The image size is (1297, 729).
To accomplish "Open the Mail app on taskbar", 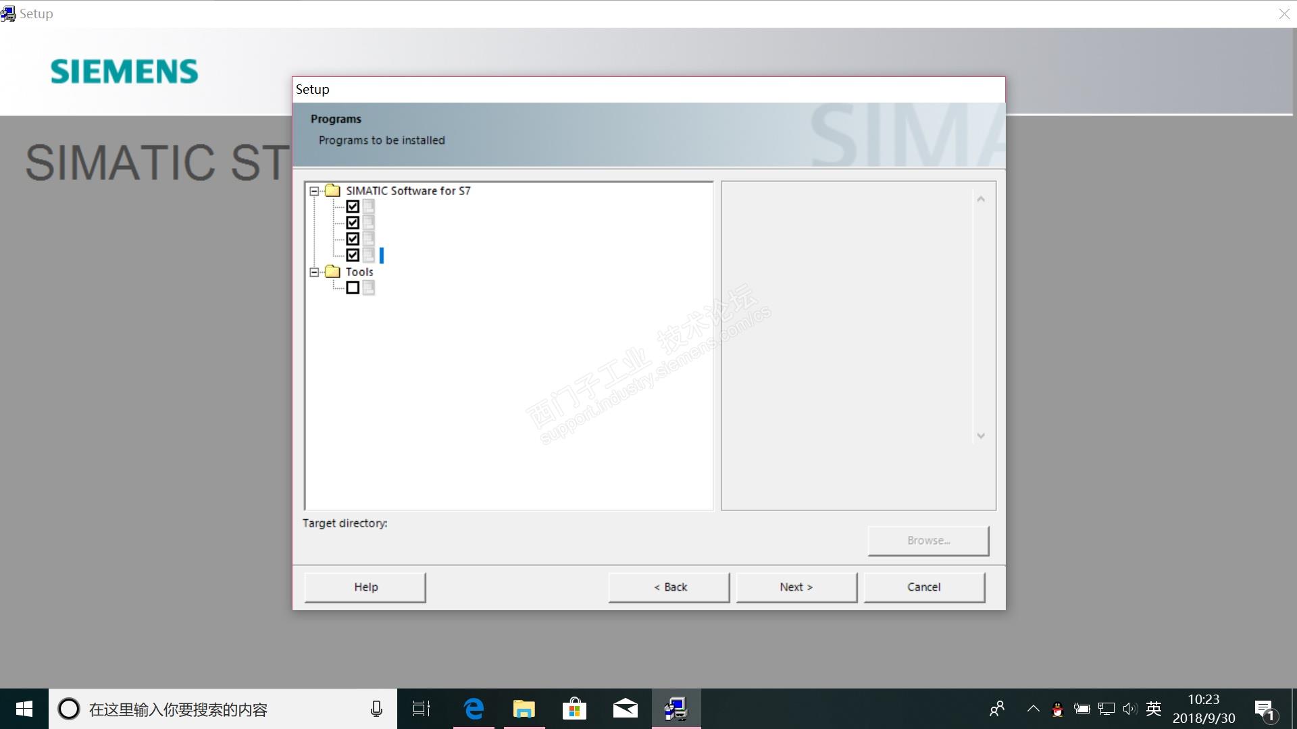I will (625, 709).
